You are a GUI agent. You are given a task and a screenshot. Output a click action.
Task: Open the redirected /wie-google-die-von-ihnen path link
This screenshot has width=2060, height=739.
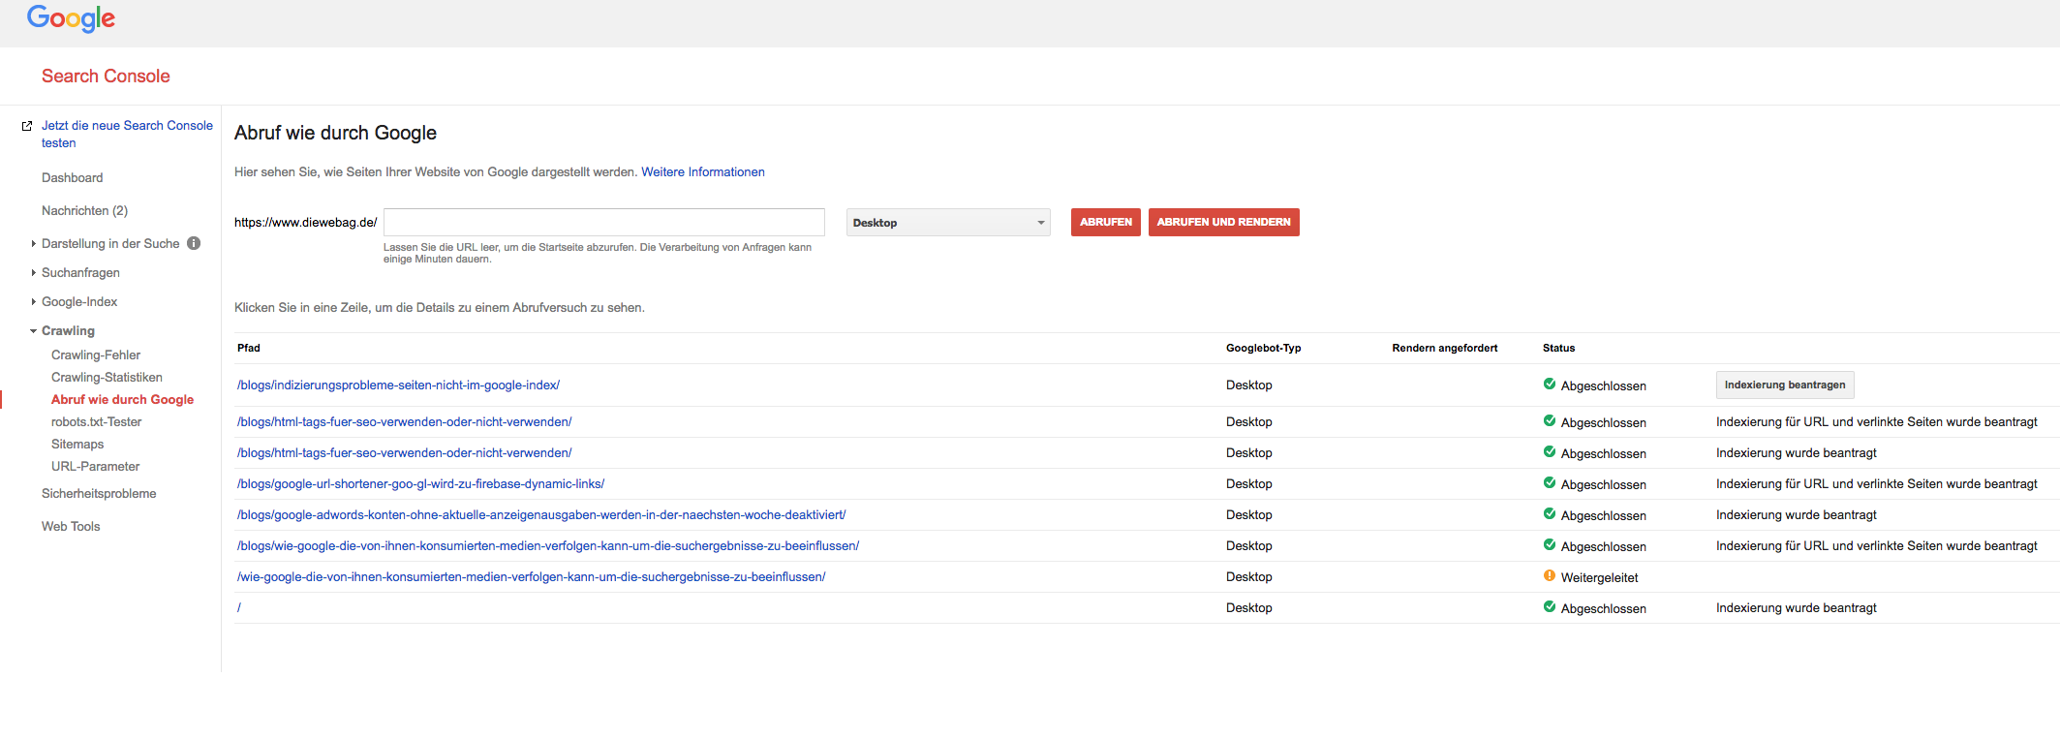click(532, 576)
